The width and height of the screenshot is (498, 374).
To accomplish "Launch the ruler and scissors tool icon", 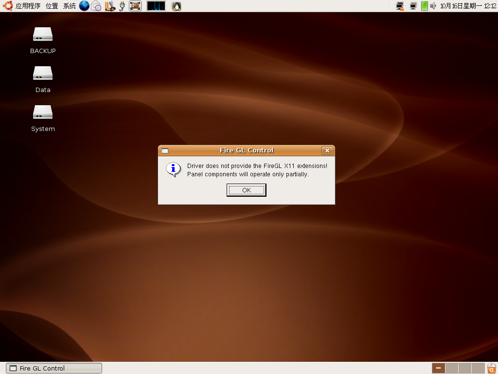I will [x=110, y=6].
